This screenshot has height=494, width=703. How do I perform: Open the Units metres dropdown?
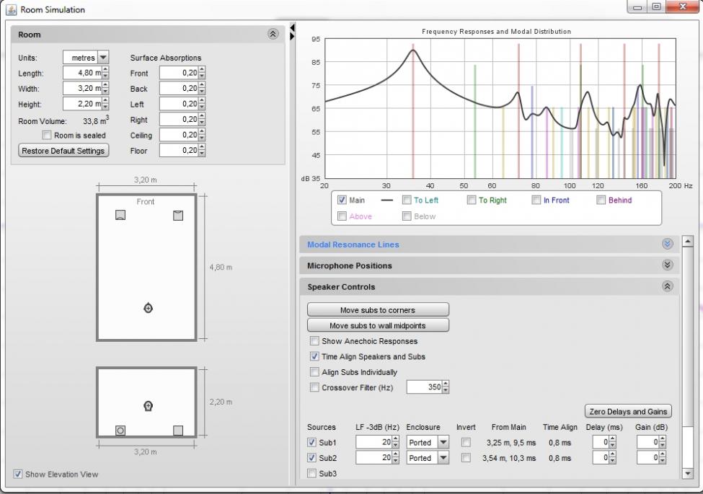102,58
